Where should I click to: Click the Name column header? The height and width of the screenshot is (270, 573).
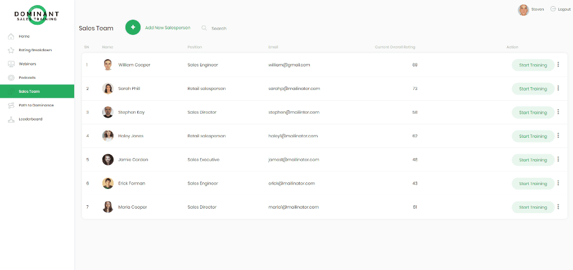point(107,47)
